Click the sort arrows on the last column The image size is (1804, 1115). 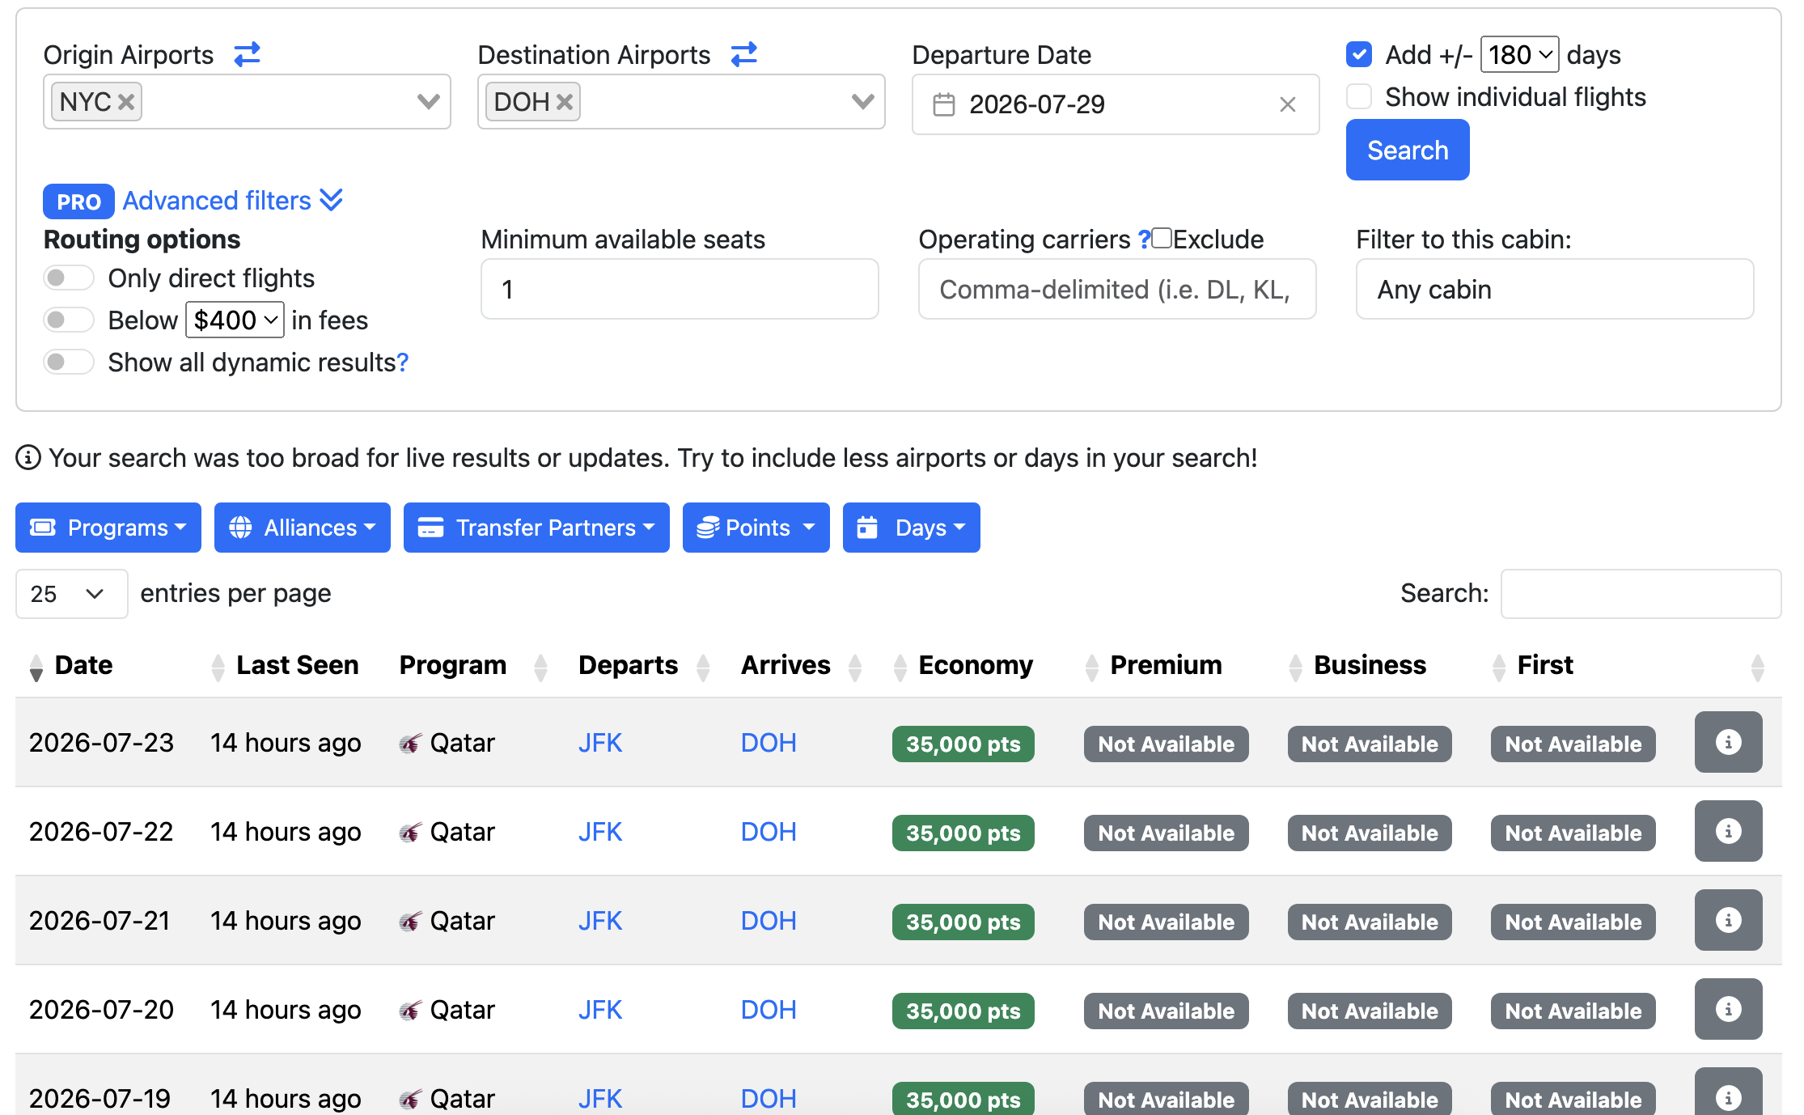(1757, 668)
